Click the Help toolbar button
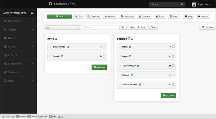Viewport: 216px width, 119px height. pyautogui.click(x=189, y=16)
